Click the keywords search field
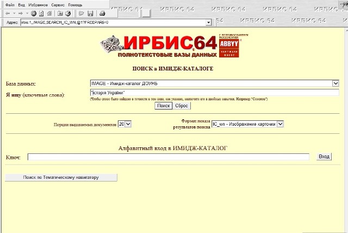The height and width of the screenshot is (233, 348). point(215,93)
